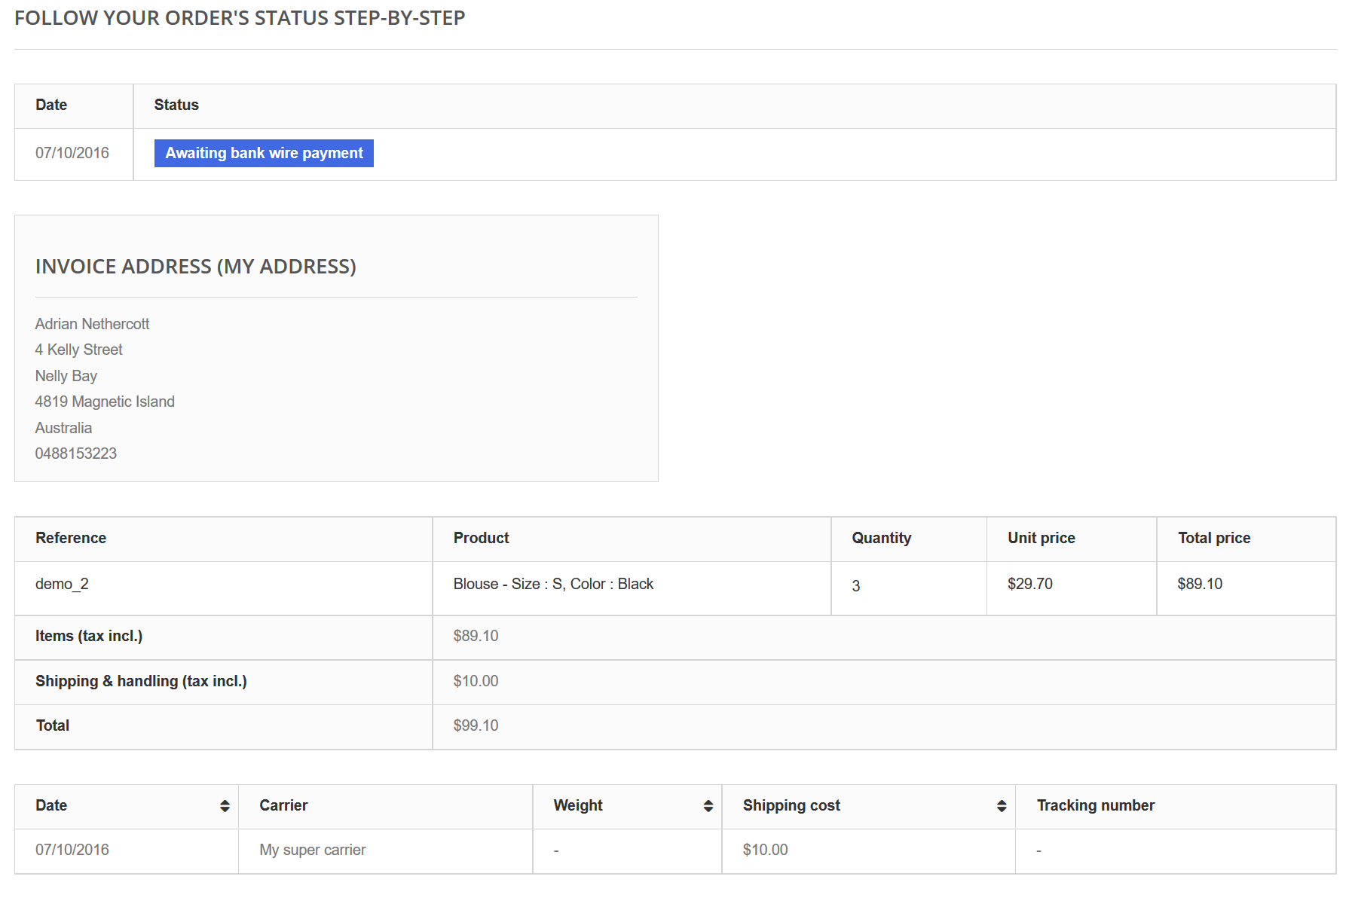Click the name Adrian Nethercott
This screenshot has height=907, width=1352.
pos(92,324)
